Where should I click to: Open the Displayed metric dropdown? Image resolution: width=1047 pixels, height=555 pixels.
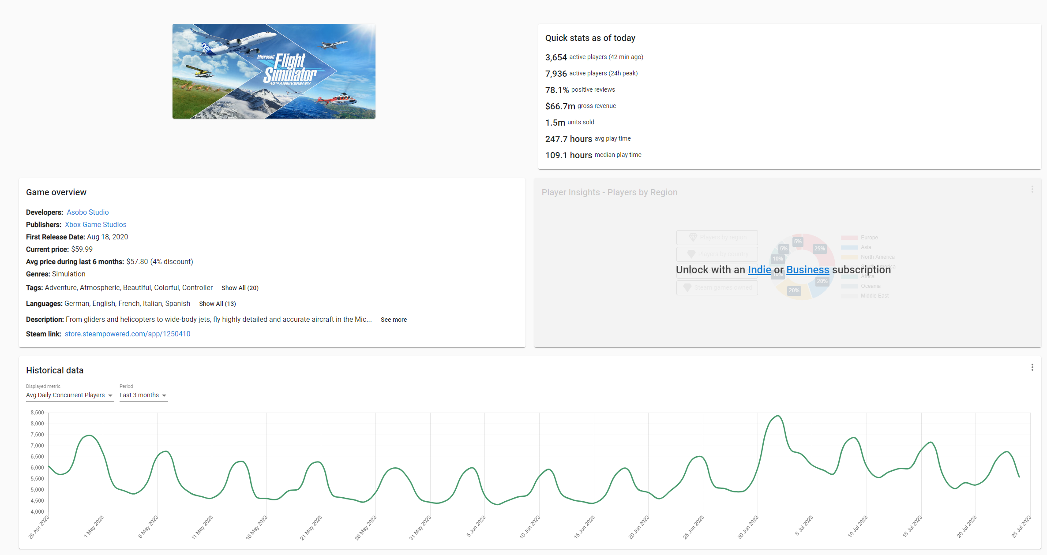click(69, 395)
